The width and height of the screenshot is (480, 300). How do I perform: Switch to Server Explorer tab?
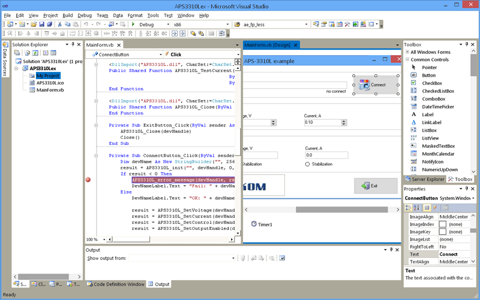click(425, 179)
